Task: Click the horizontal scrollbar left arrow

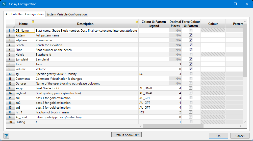Action: click(141, 126)
